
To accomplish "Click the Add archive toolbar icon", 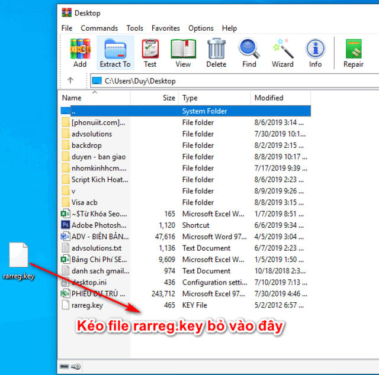I will (x=80, y=49).
